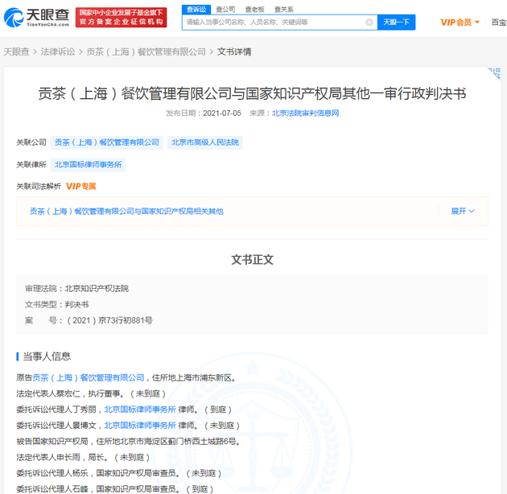This screenshot has width=507, height=494.
Task: Click court text 北京知识产权法院
Action: point(97,288)
